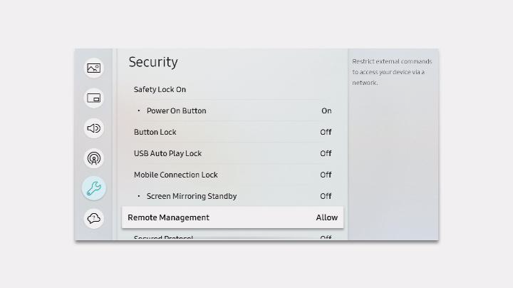The width and height of the screenshot is (513, 288).
Task: Open the Support cloud icon
Action: [93, 218]
